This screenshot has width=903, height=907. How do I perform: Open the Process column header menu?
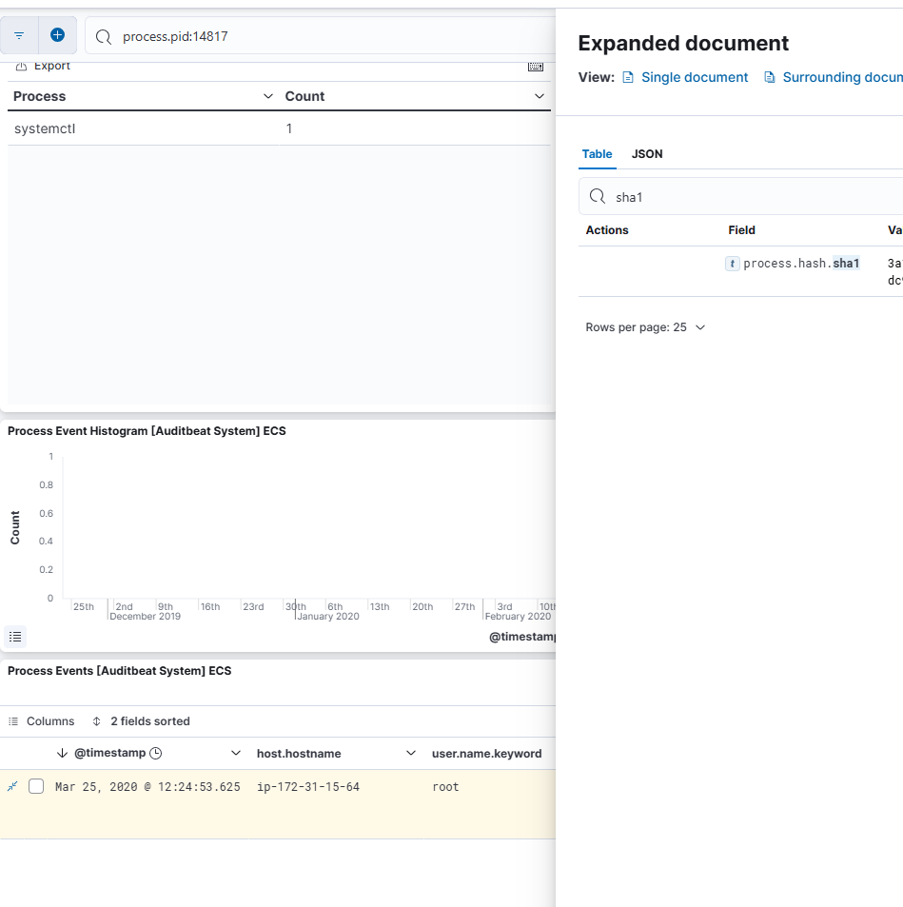(x=268, y=96)
